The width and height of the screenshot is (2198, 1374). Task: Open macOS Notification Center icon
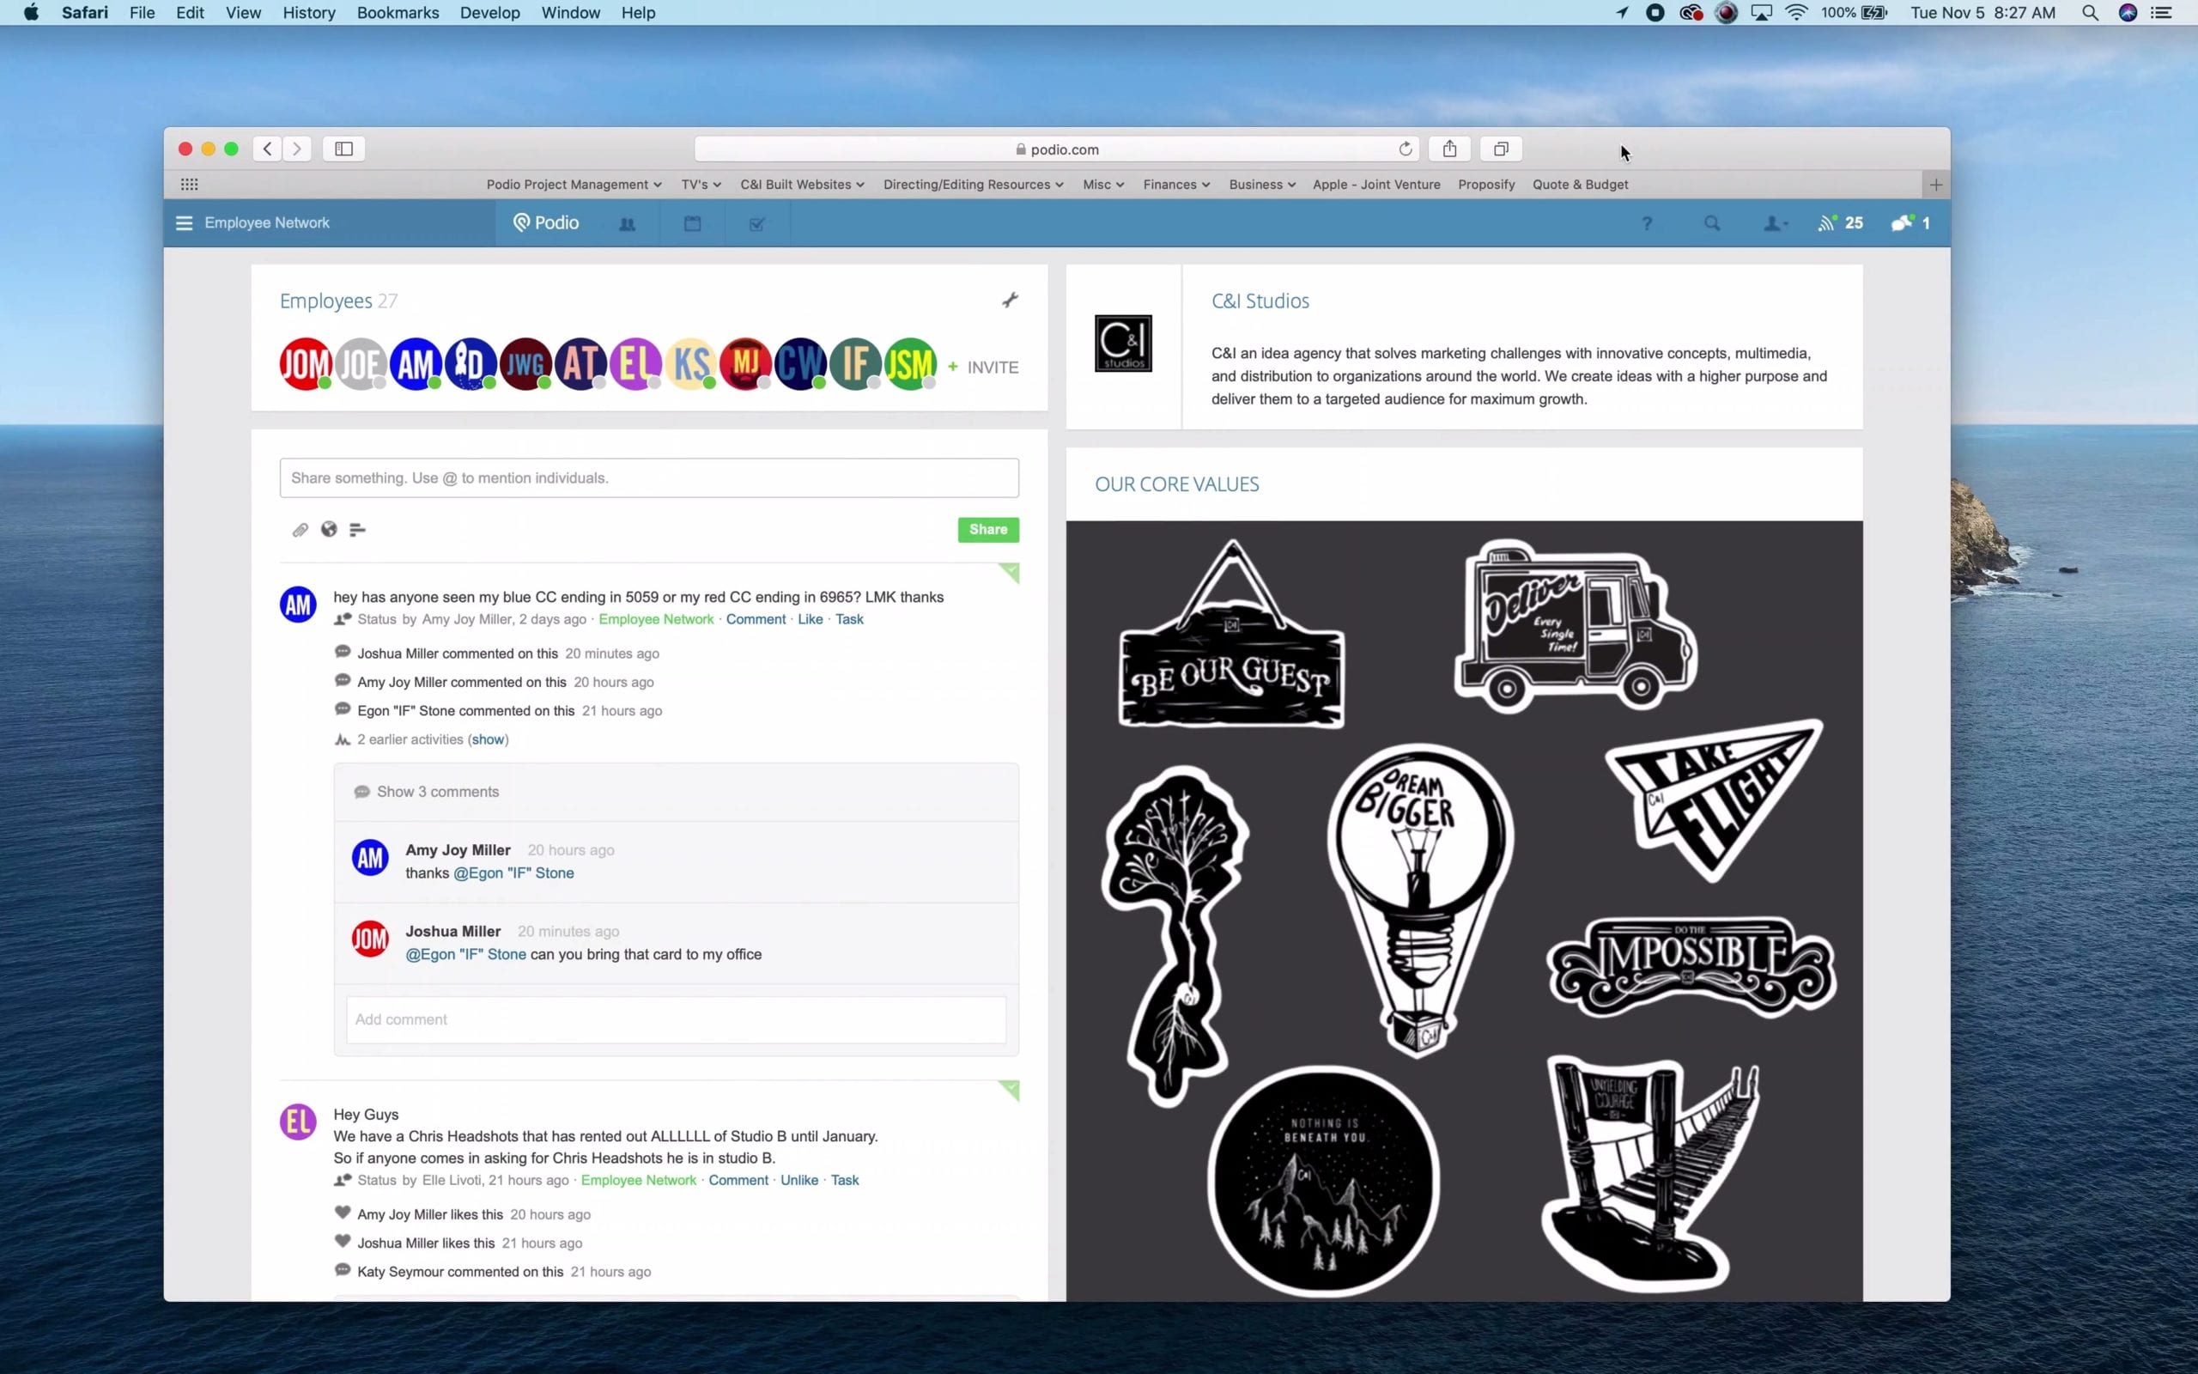pos(2162,13)
